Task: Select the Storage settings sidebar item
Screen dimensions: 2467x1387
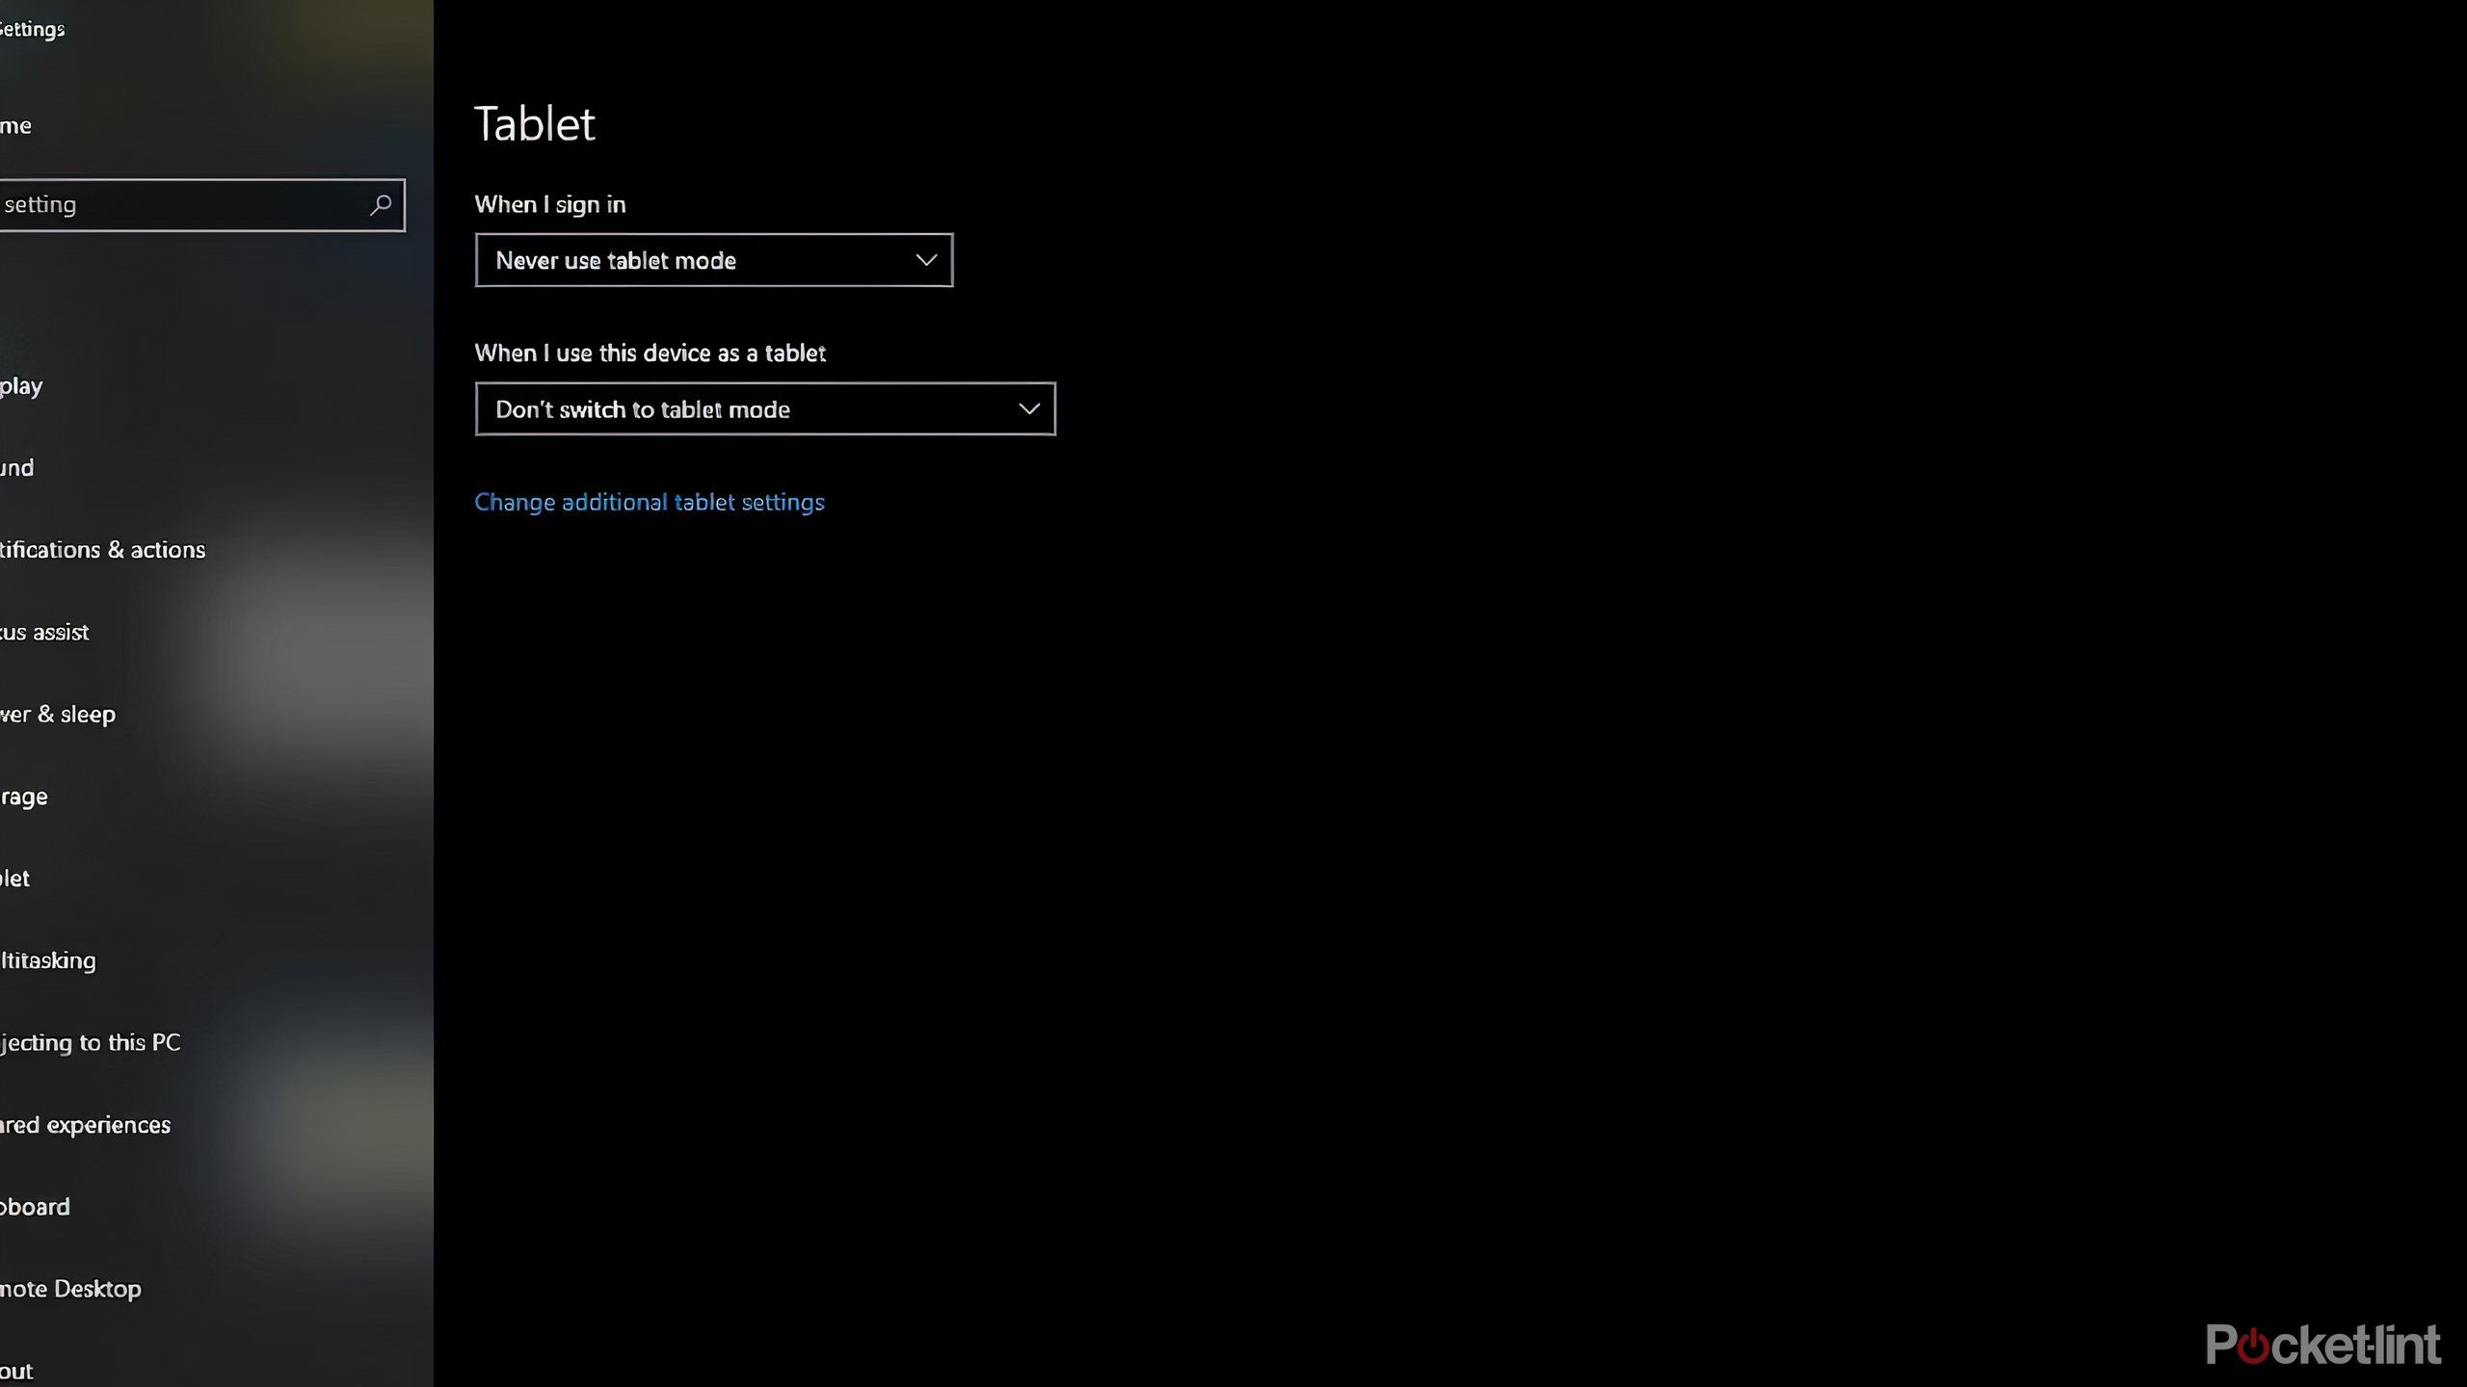Action: (24, 795)
